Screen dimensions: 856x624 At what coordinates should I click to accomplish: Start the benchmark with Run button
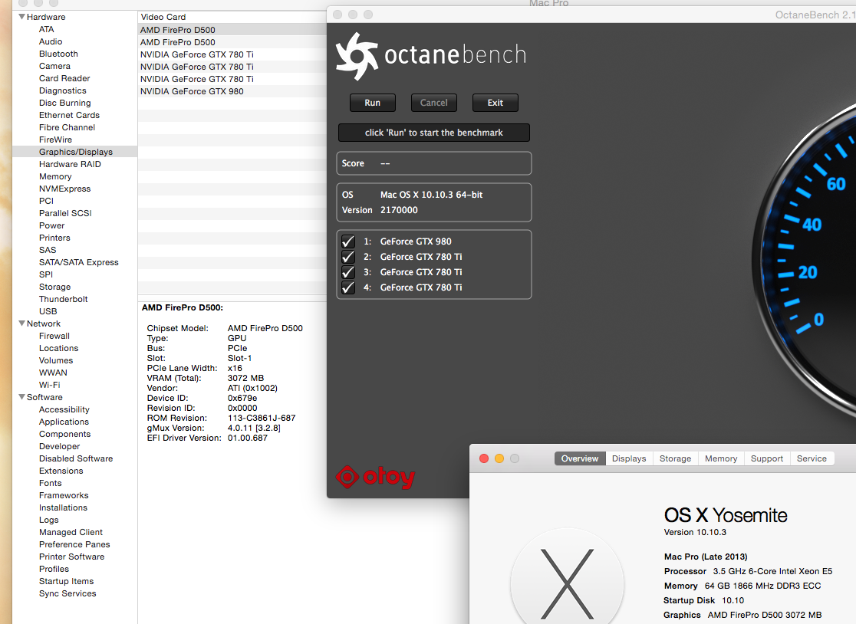372,103
